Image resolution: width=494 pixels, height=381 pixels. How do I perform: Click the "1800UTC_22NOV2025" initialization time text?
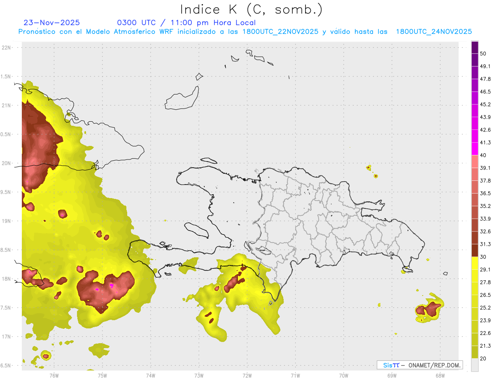[x=280, y=32]
